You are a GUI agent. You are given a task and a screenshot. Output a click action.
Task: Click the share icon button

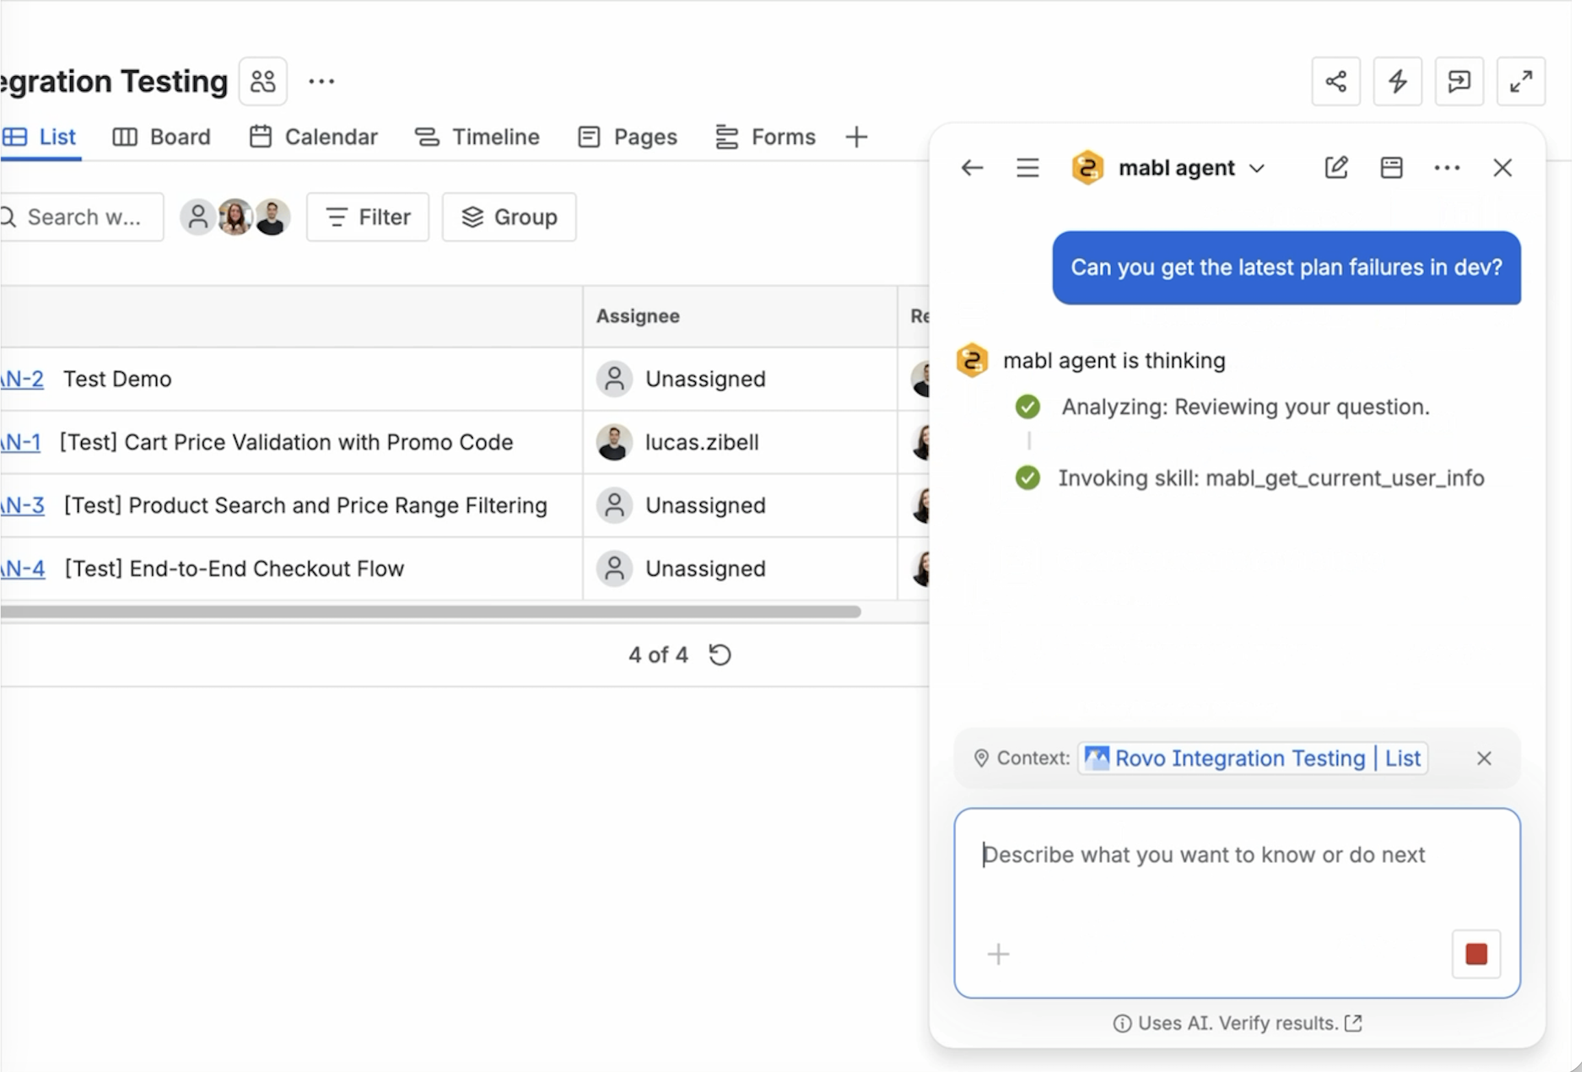1336,82
